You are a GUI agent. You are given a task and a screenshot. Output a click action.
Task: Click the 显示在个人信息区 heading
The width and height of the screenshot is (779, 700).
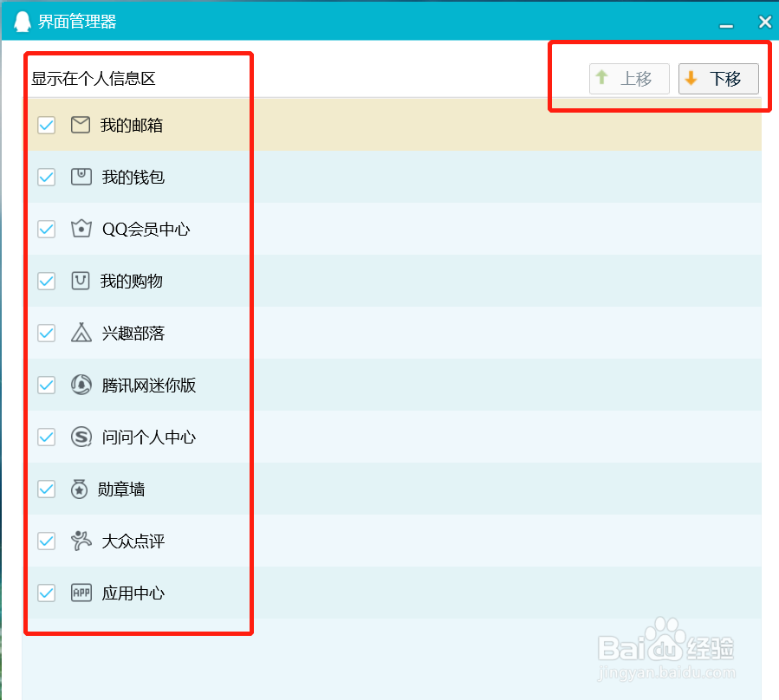point(94,79)
